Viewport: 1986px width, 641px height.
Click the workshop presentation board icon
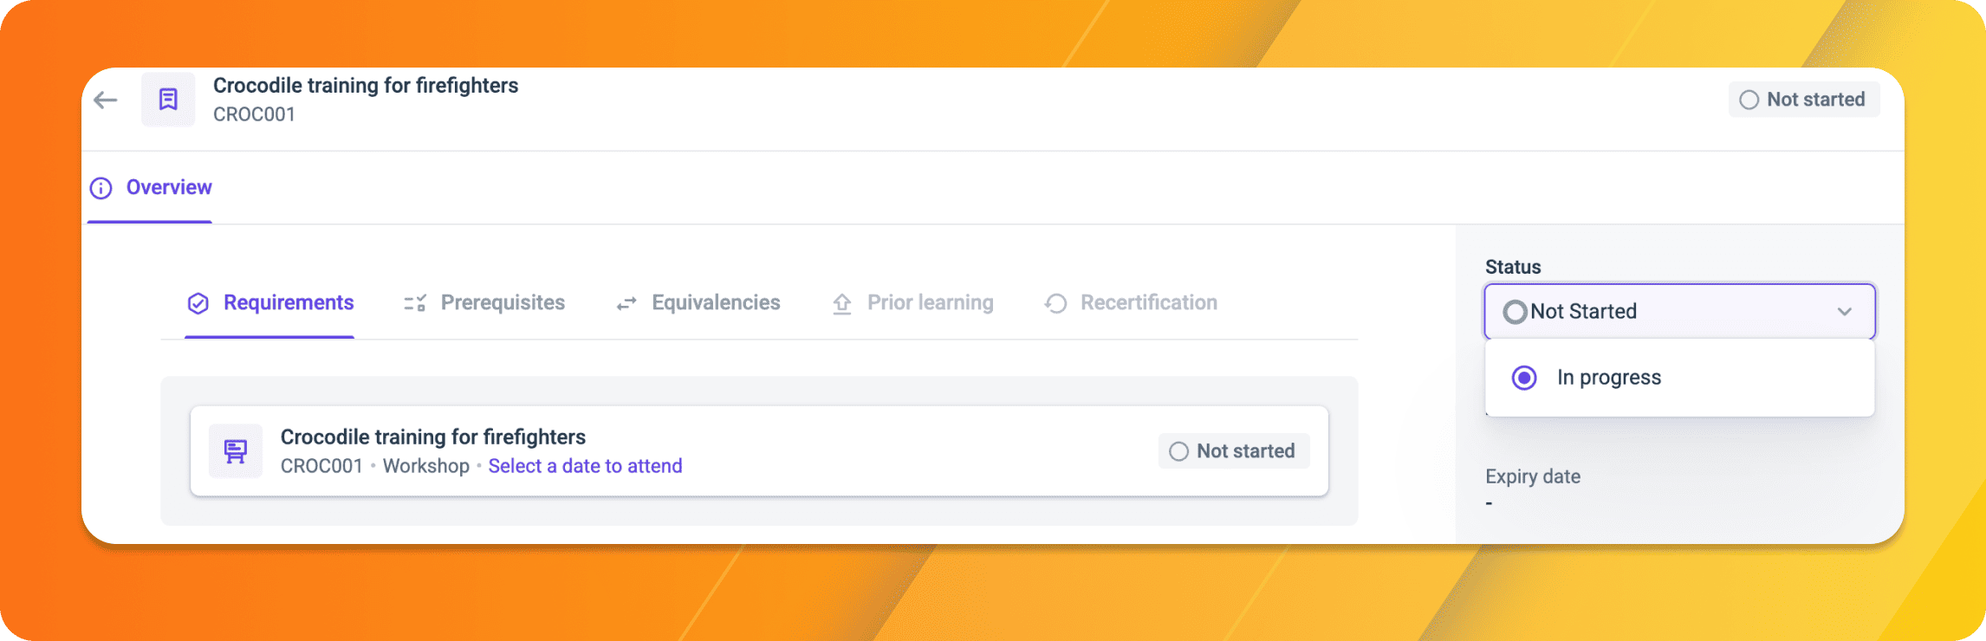point(236,451)
